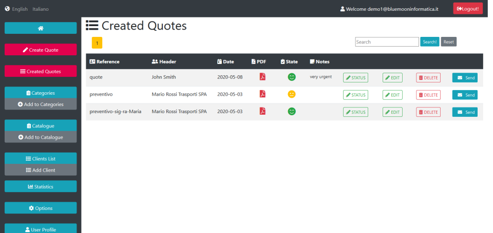Screen dimensions: 493x233
Task: Open Clients List
Action: coord(41,158)
